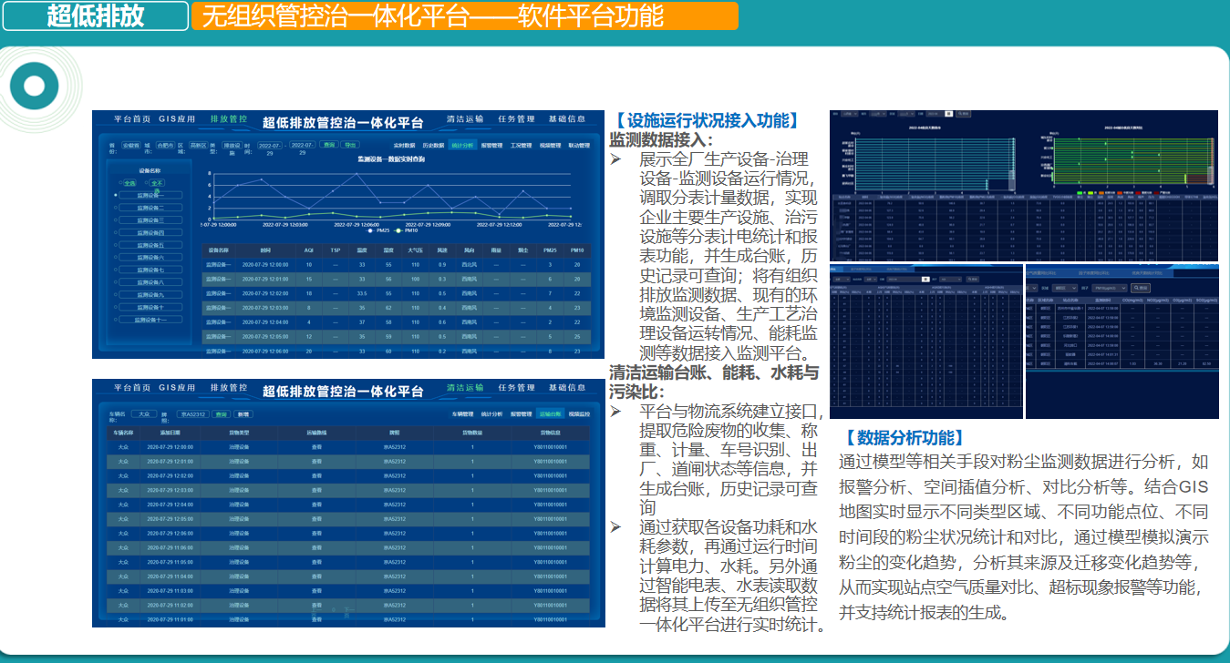The width and height of the screenshot is (1230, 663).
Task: Click the 货物信息 column header
Action: tap(550, 433)
